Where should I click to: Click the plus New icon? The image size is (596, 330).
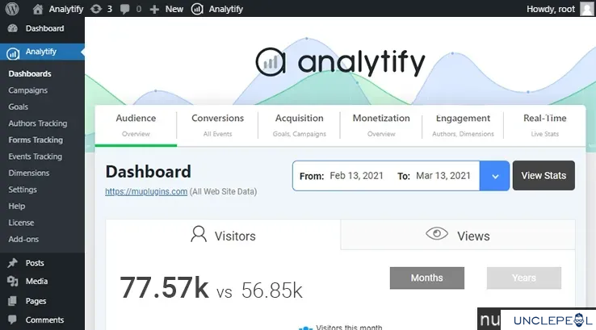(x=154, y=9)
